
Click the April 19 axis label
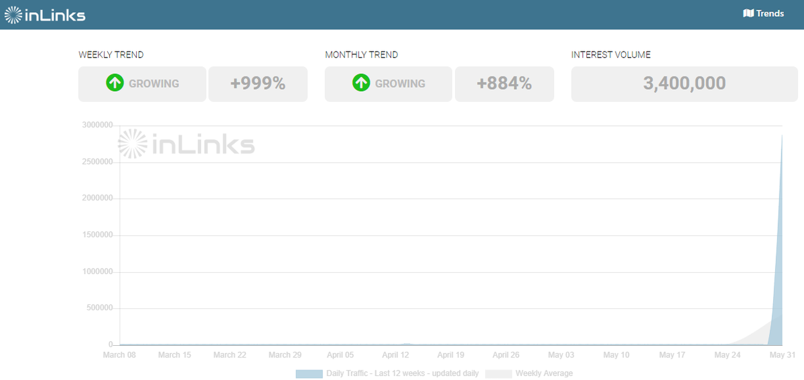pos(451,355)
